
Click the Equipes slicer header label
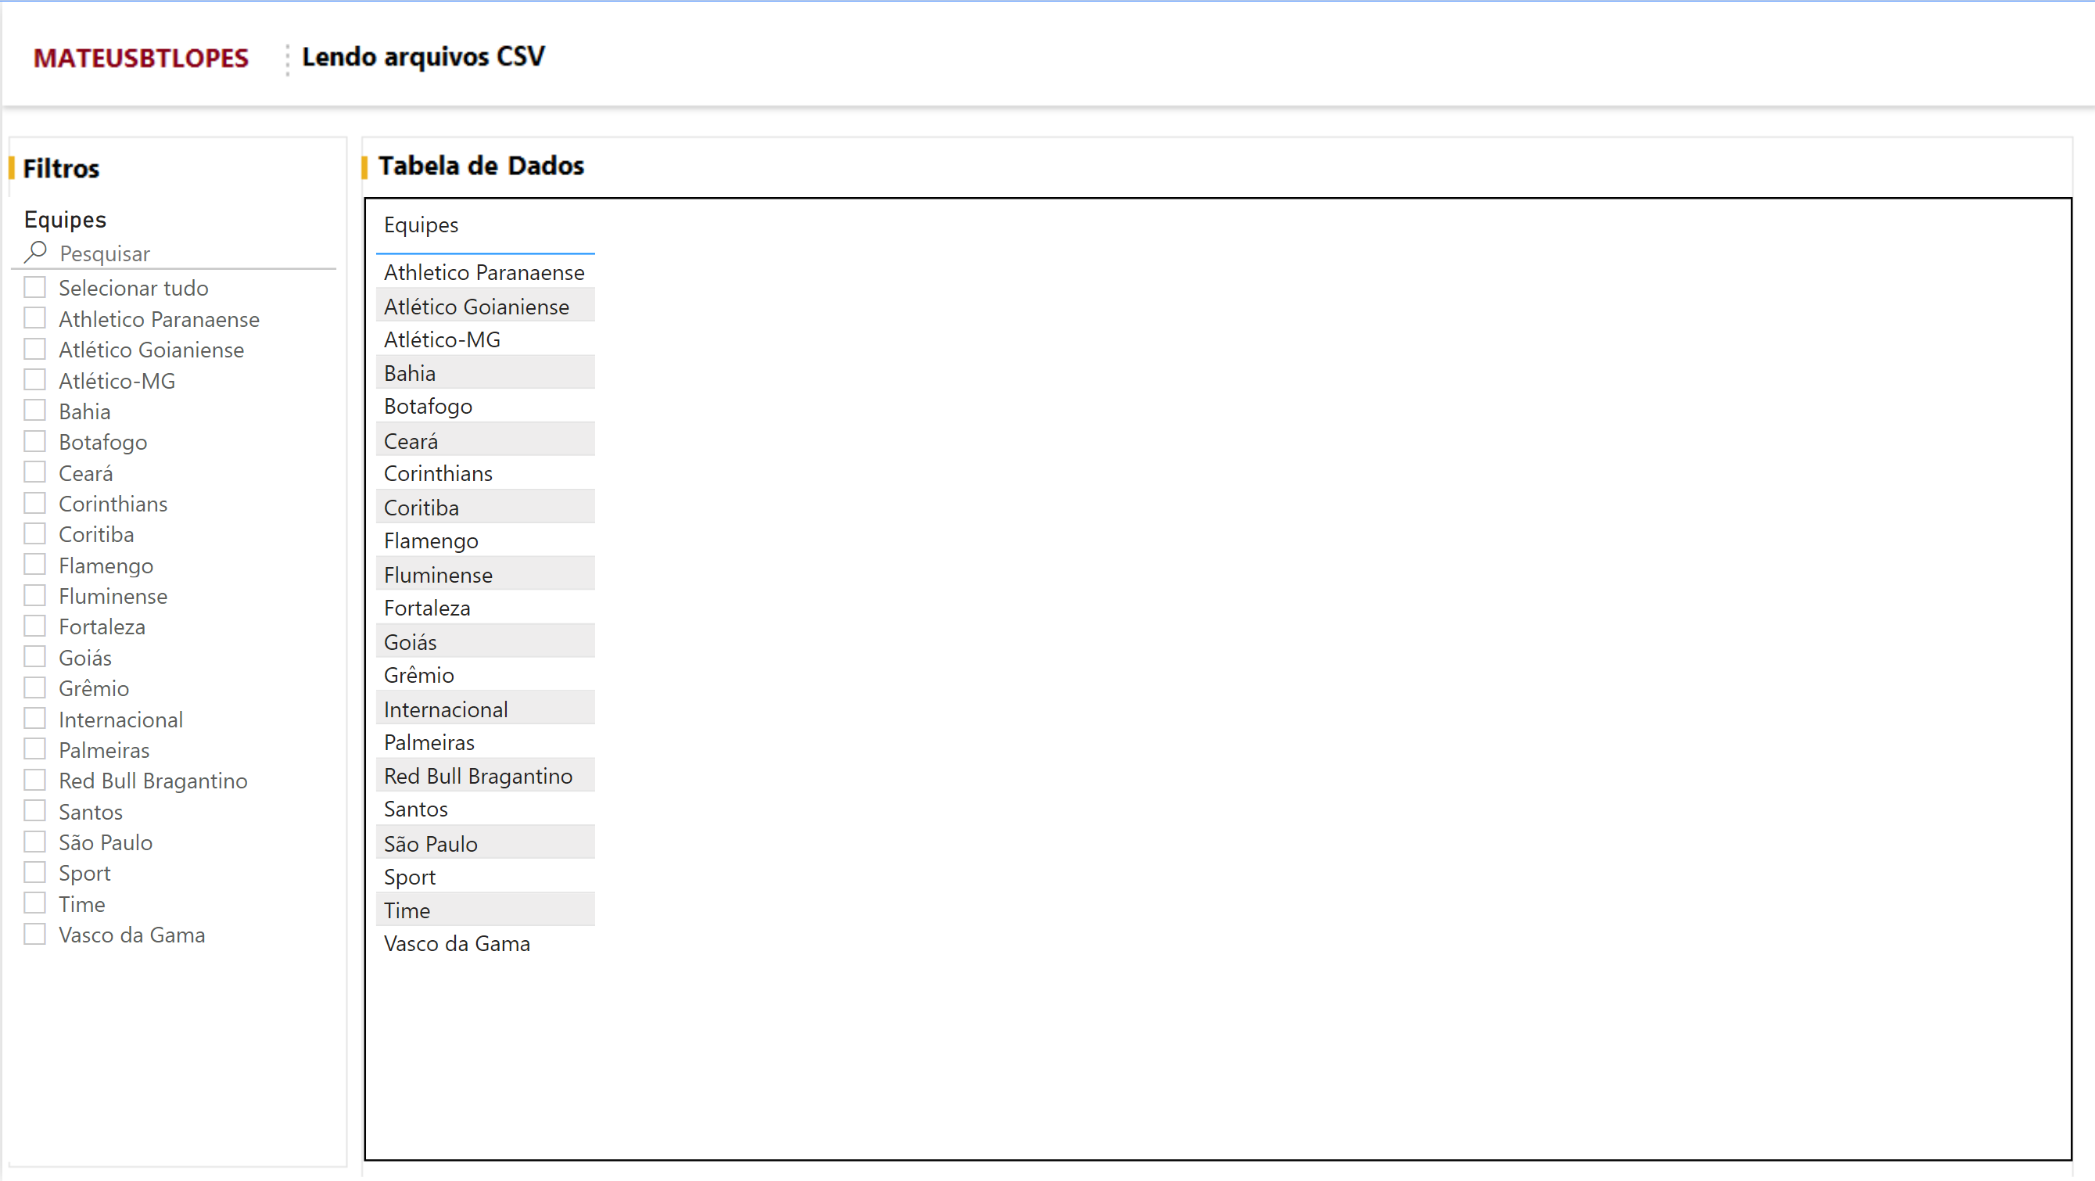click(x=65, y=220)
